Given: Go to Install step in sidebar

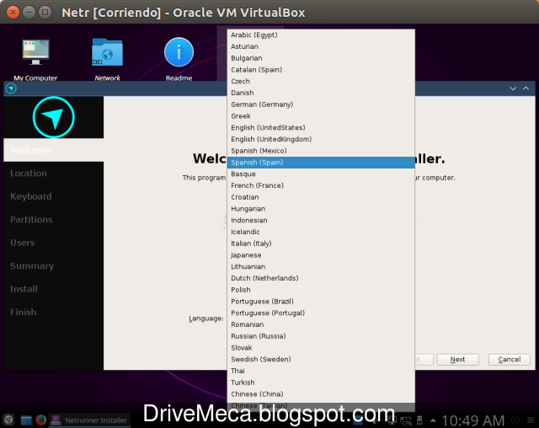Looking at the screenshot, I should 54,289.
